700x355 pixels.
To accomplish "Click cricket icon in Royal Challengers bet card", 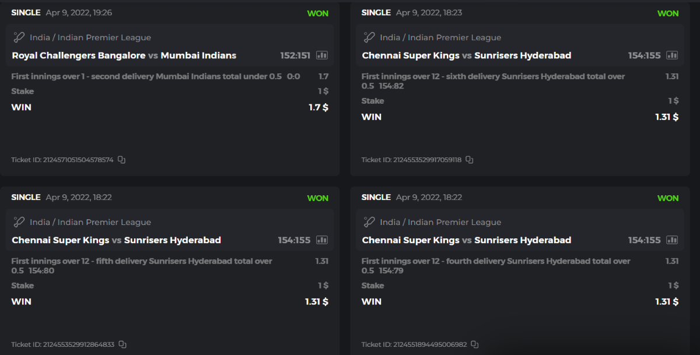I will coord(19,37).
